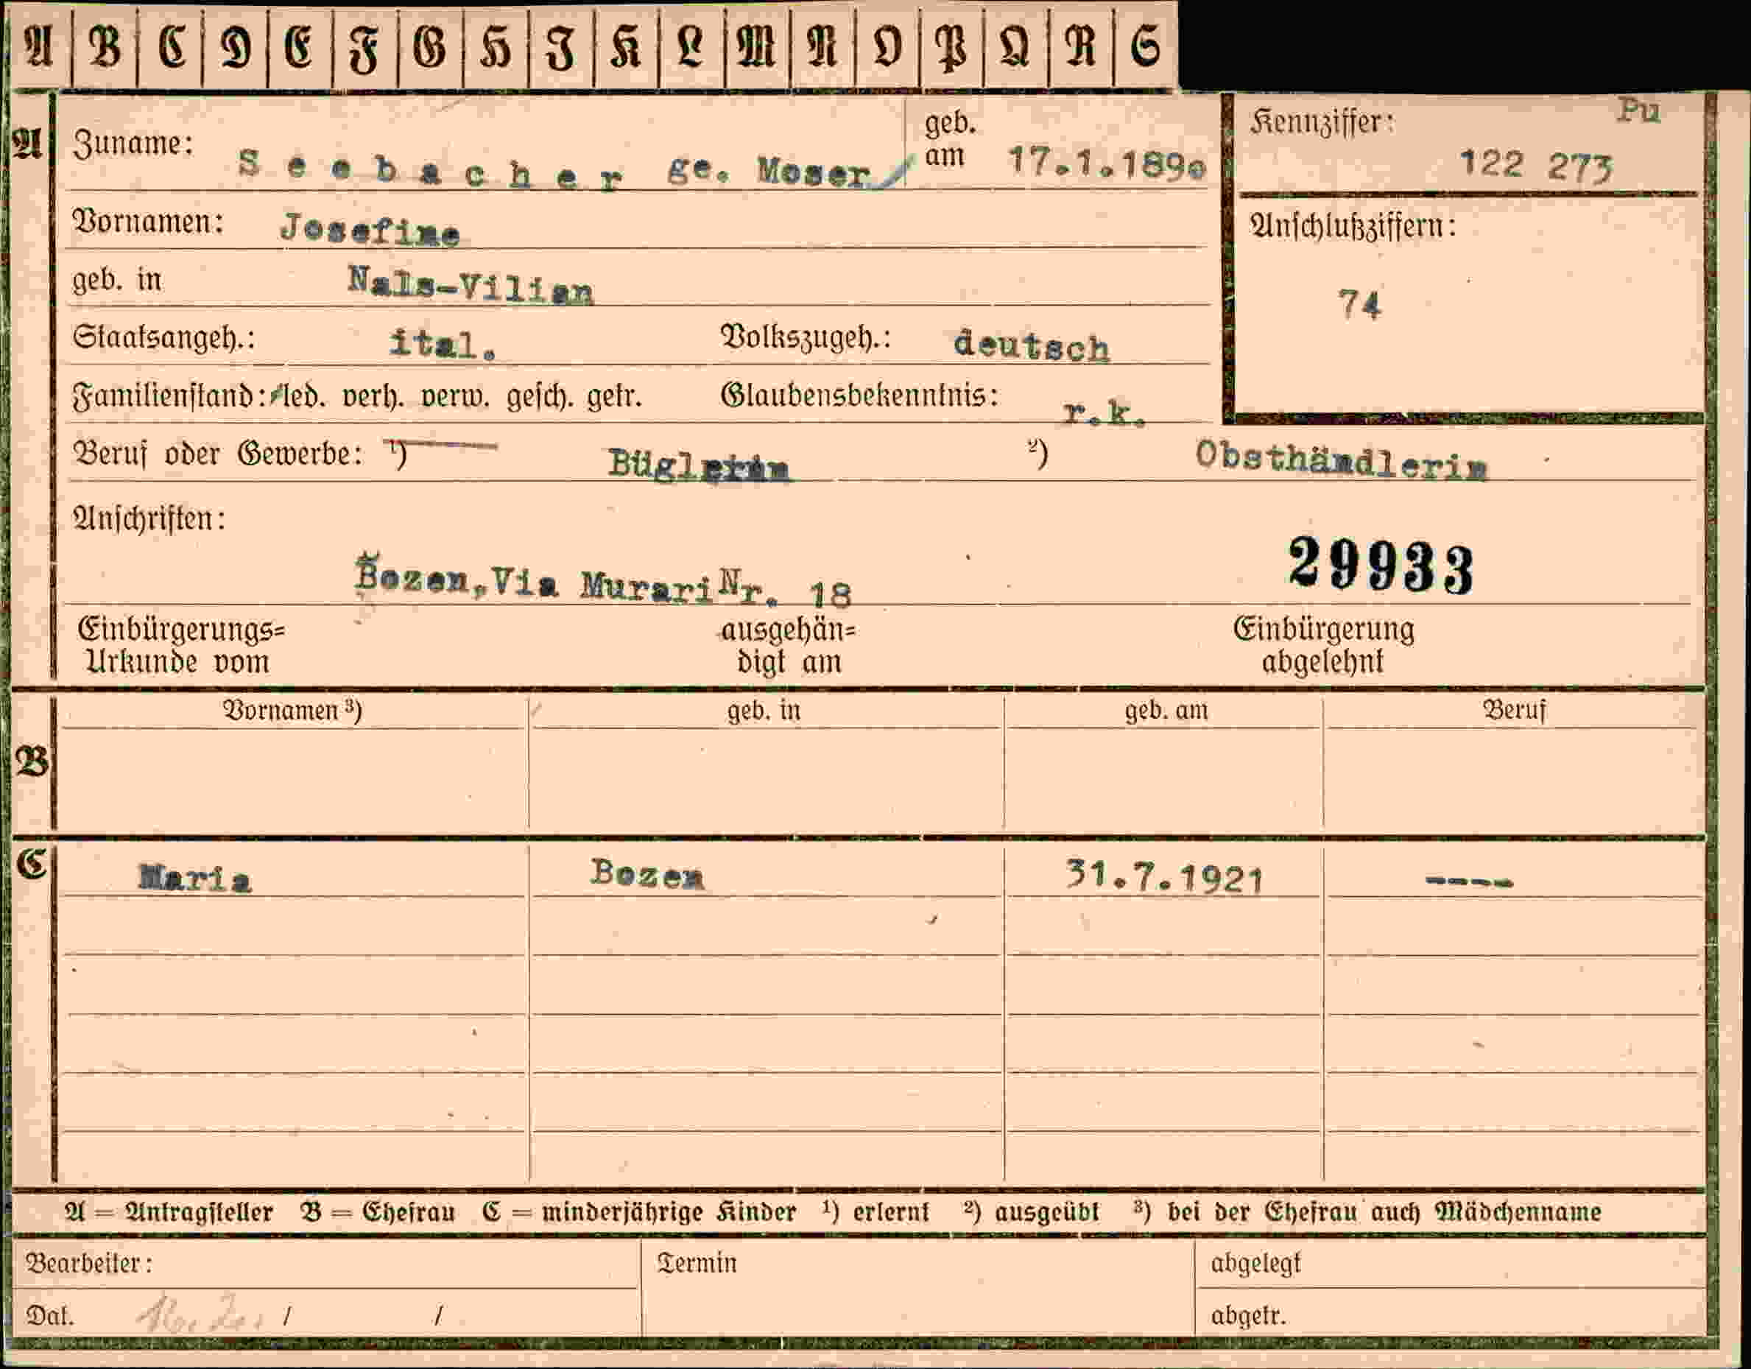Click the birthplace 'Nals-Vilian'
Image resolution: width=1751 pixels, height=1369 pixels.
471,286
